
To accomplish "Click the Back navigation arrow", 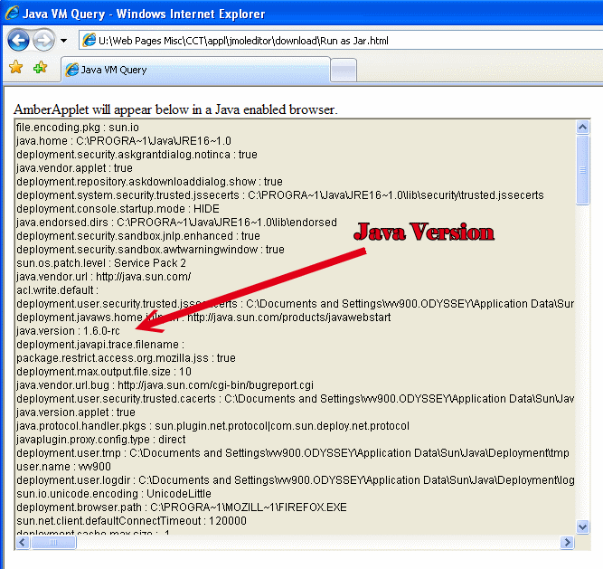I will [x=18, y=40].
